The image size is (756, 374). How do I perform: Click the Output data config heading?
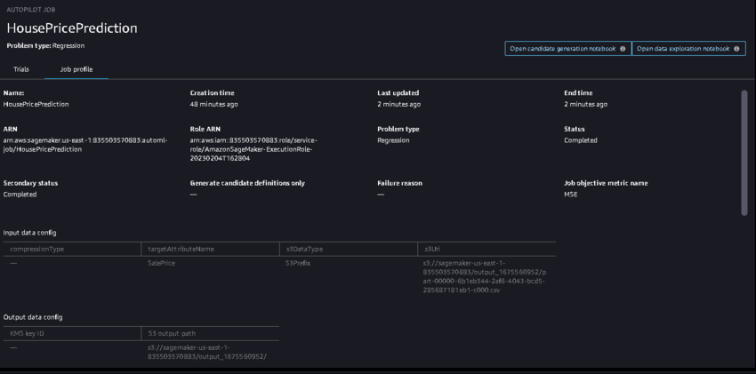33,317
